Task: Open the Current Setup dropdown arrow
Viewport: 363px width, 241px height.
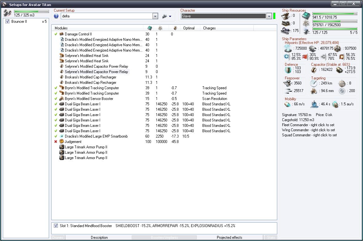Action: [x=155, y=16]
